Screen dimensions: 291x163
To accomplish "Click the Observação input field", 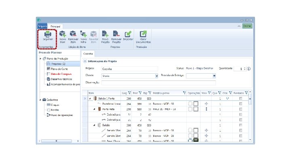I will [x=158, y=83].
